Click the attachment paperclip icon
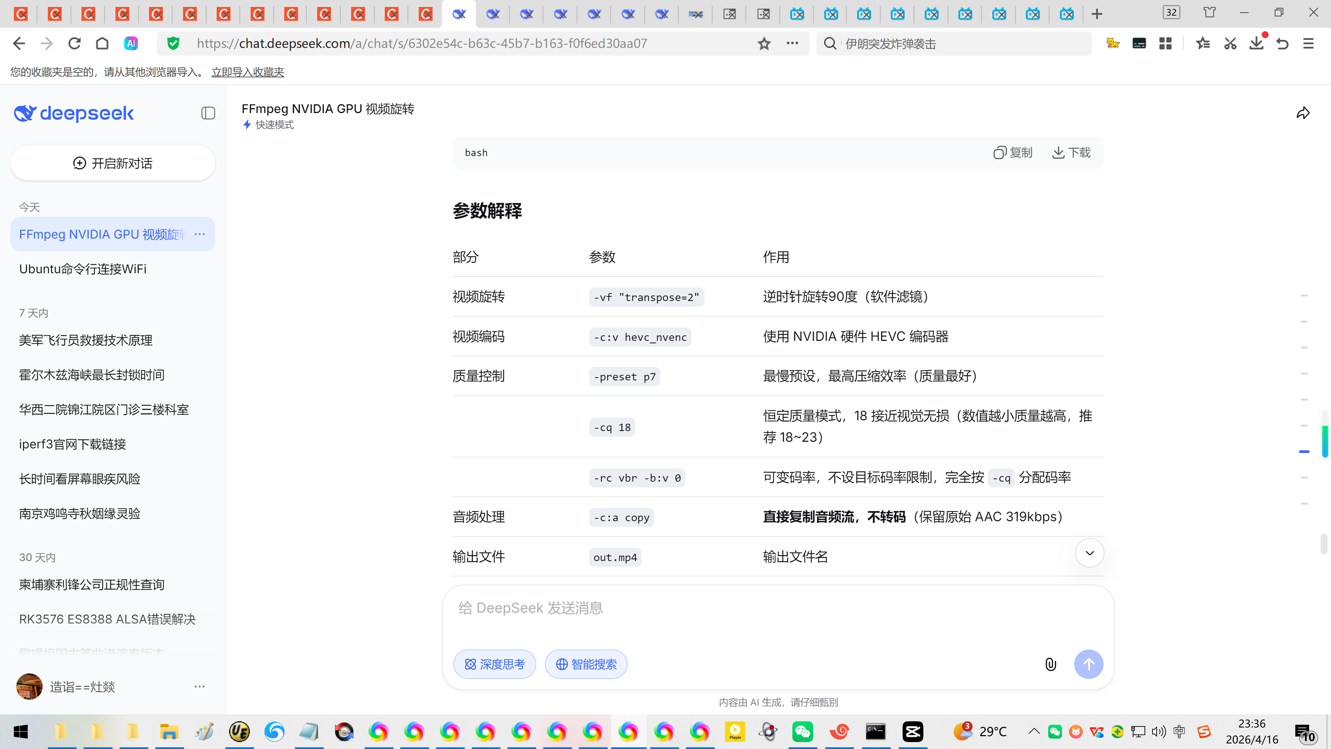 pos(1051,664)
